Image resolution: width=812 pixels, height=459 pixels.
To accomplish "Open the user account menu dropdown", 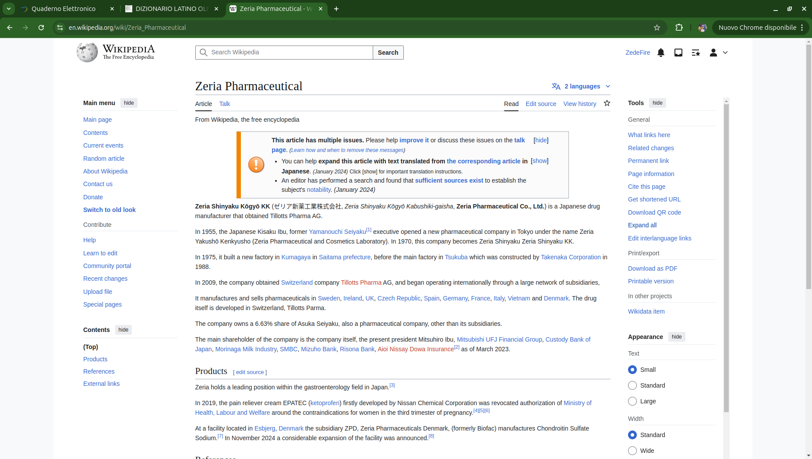I will (718, 53).
